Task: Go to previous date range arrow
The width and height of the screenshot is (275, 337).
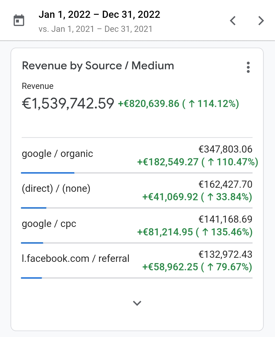Action: click(x=233, y=21)
